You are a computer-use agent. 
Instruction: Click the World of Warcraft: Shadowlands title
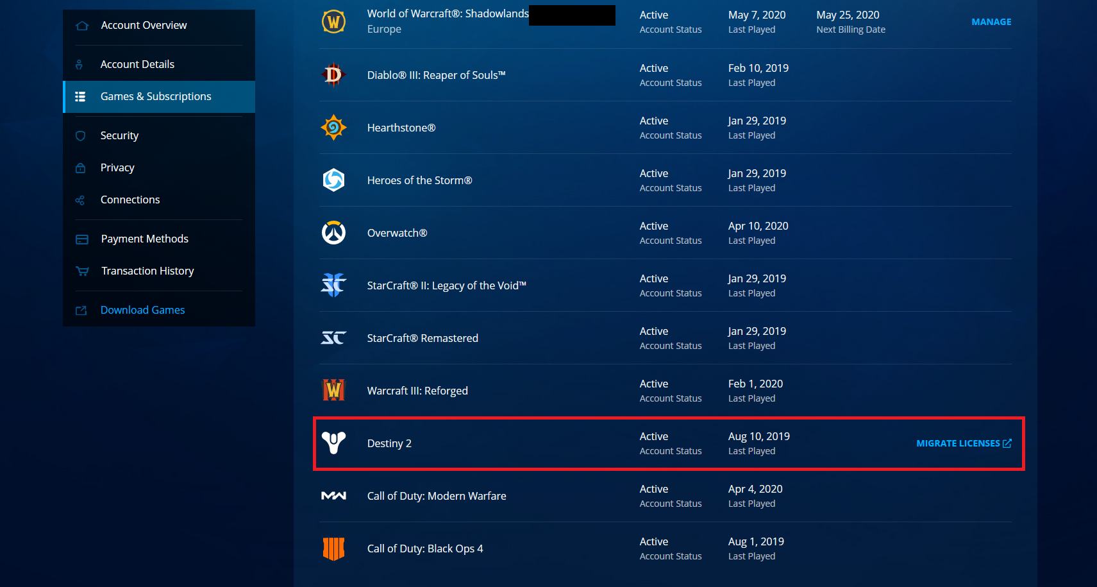pyautogui.click(x=448, y=13)
